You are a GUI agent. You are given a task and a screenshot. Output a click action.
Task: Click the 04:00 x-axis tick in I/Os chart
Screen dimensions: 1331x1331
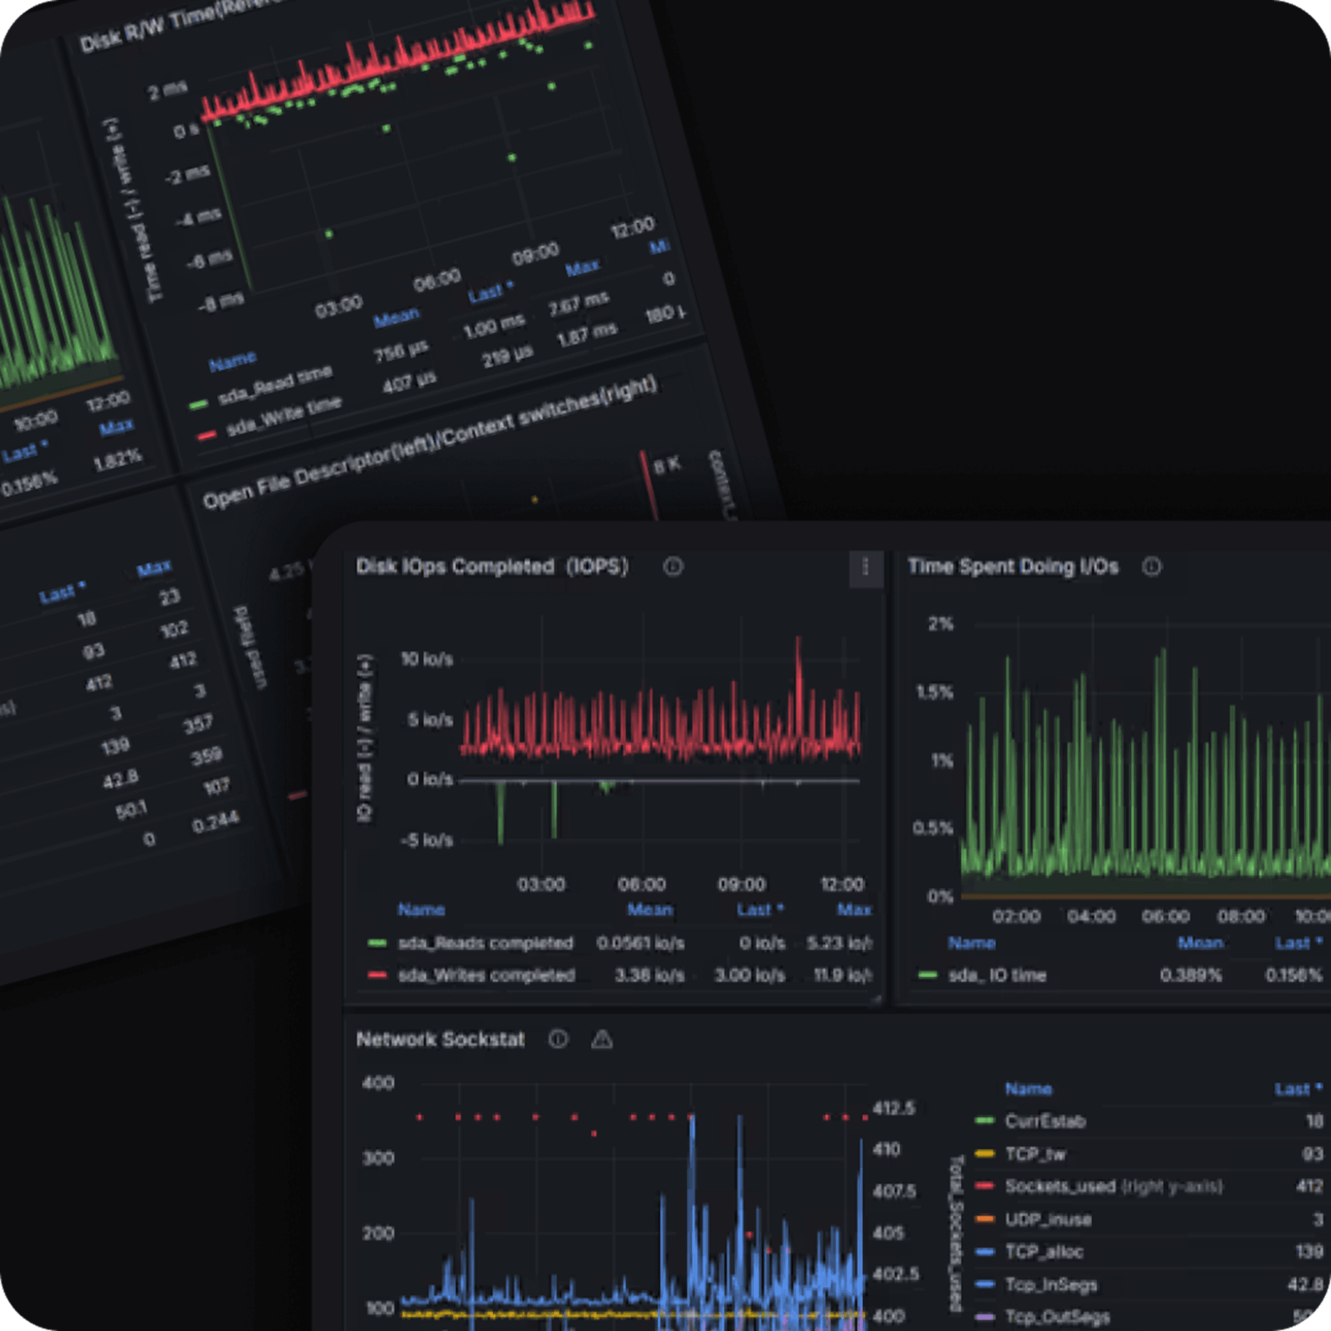pos(1091,916)
